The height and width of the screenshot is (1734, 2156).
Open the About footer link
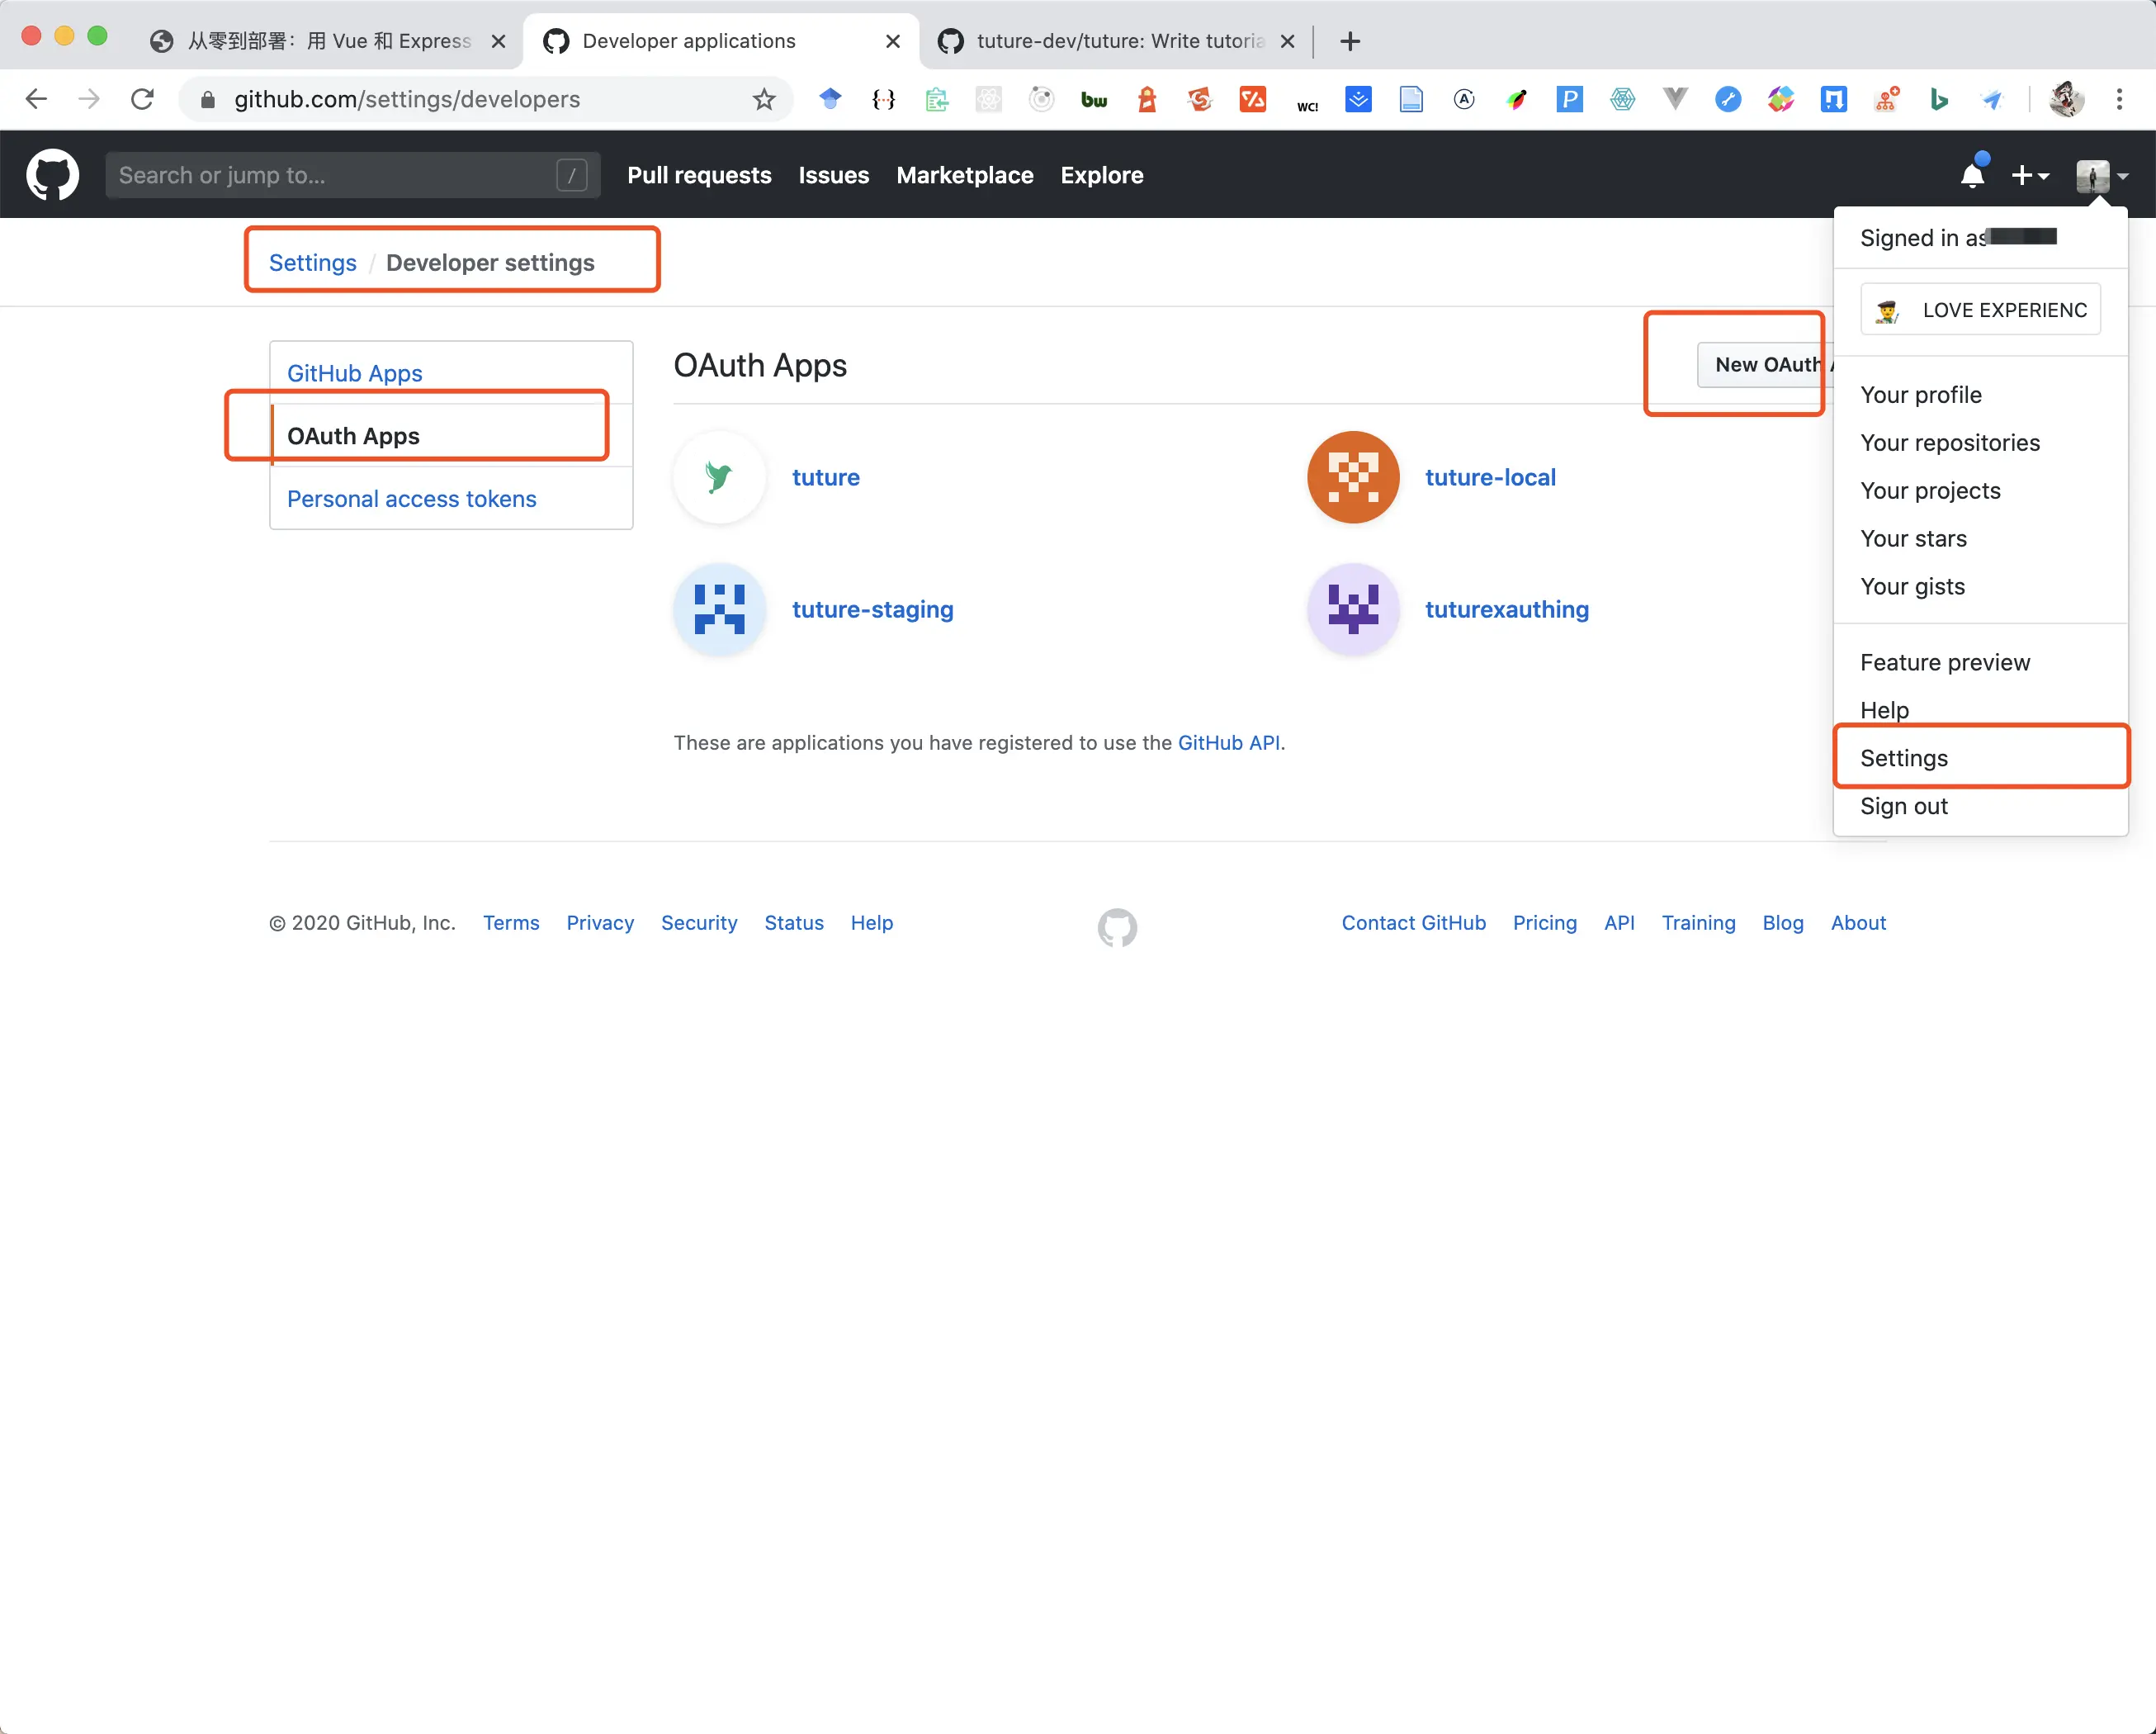[x=1858, y=922]
